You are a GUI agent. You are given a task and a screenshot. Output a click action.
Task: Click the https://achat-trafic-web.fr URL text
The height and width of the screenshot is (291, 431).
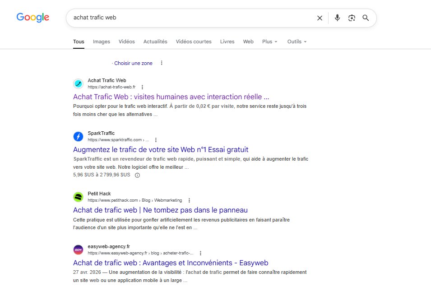[x=111, y=87]
